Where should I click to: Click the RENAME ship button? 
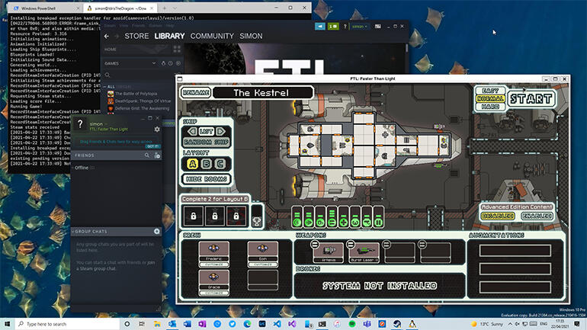195,92
